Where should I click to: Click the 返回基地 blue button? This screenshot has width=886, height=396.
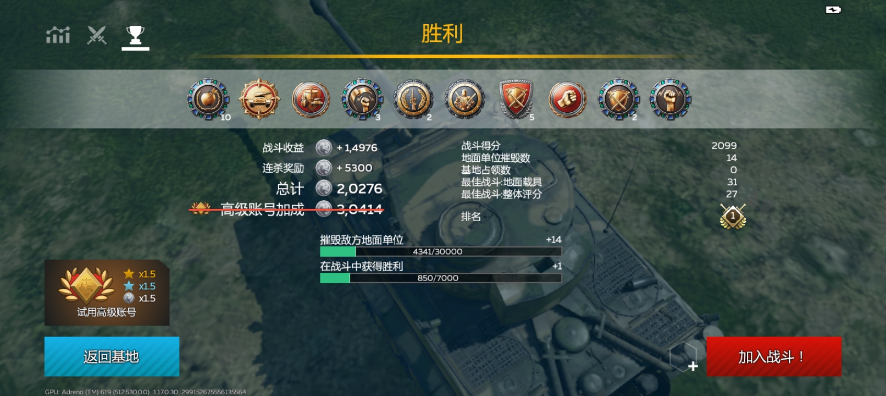[112, 356]
